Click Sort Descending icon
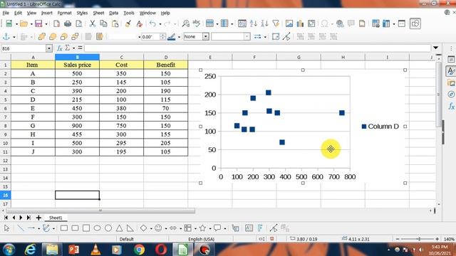The height and width of the screenshot is (256, 456). 264,23
